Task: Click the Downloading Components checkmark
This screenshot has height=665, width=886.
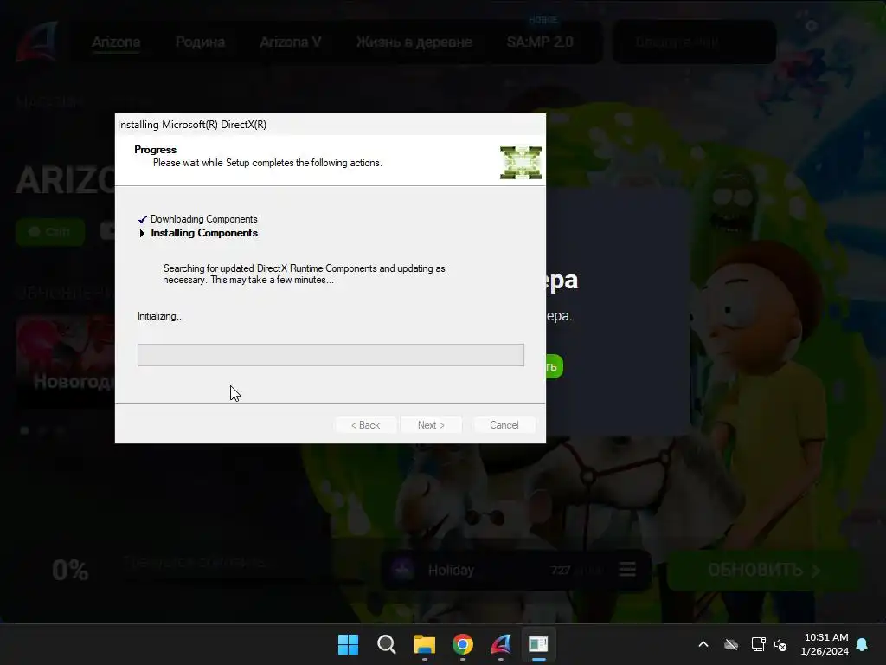Action: pos(143,219)
